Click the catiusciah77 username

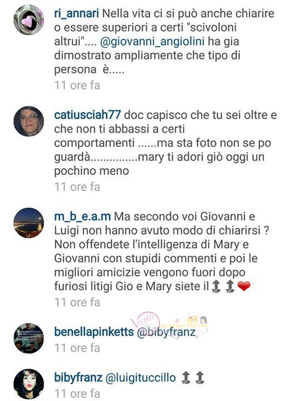pos(87,115)
